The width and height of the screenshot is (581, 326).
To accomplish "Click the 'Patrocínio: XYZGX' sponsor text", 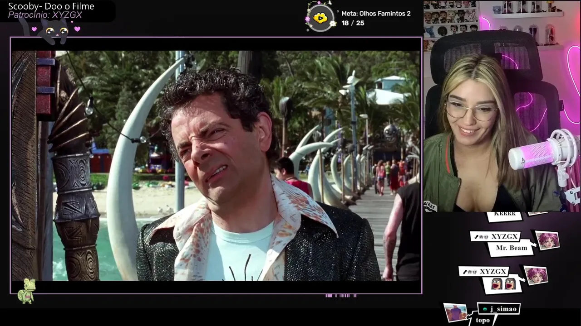I will (45, 15).
